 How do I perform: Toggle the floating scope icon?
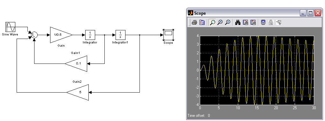[x=263, y=22]
